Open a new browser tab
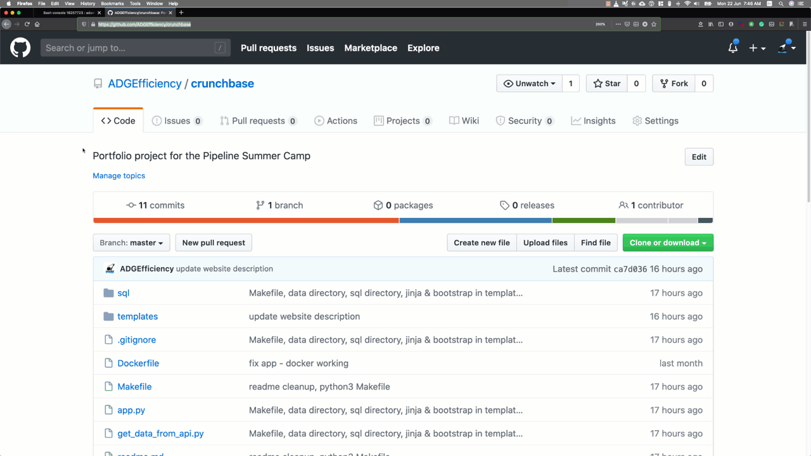811x456 pixels. 181,12
